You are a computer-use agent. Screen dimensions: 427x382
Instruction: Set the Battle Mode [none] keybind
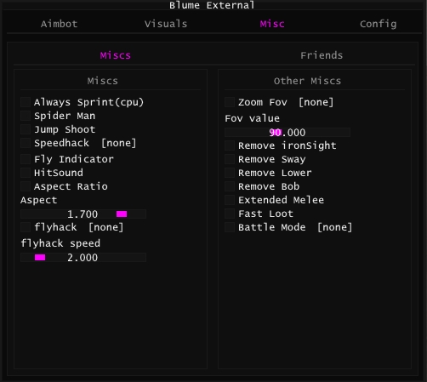point(334,227)
